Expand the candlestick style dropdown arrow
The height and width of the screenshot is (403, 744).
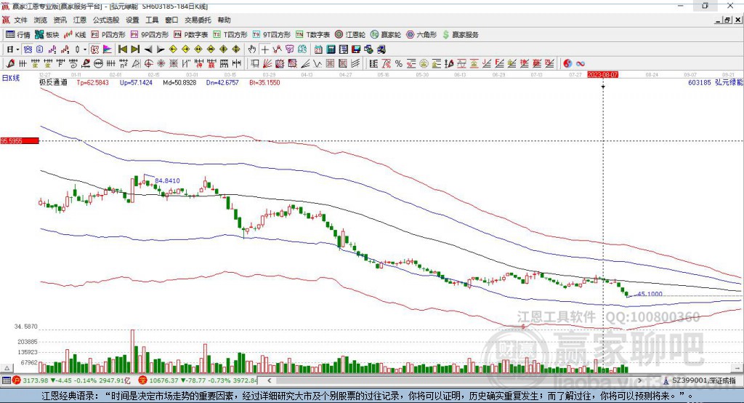(85, 49)
